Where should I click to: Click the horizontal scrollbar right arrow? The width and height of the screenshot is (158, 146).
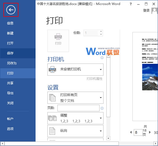pos(156,143)
